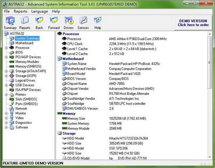This screenshot has width=215, height=168.
Task: Click the Memory (SMBIOS) tree icon
Action: pos(12,66)
